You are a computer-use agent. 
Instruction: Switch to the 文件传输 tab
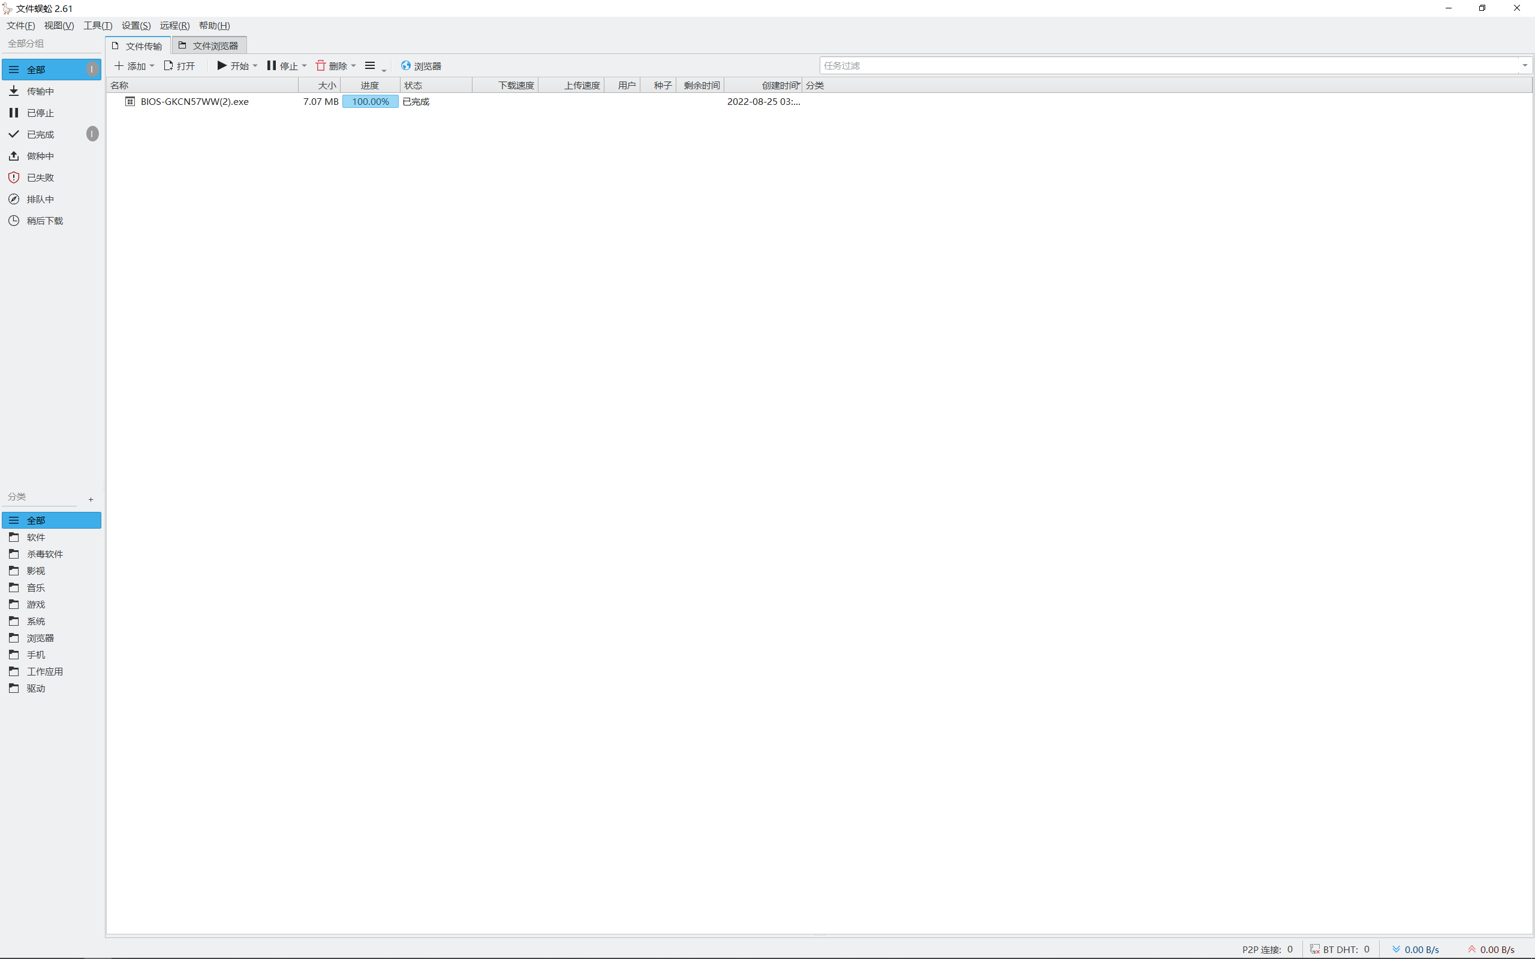[x=138, y=46]
